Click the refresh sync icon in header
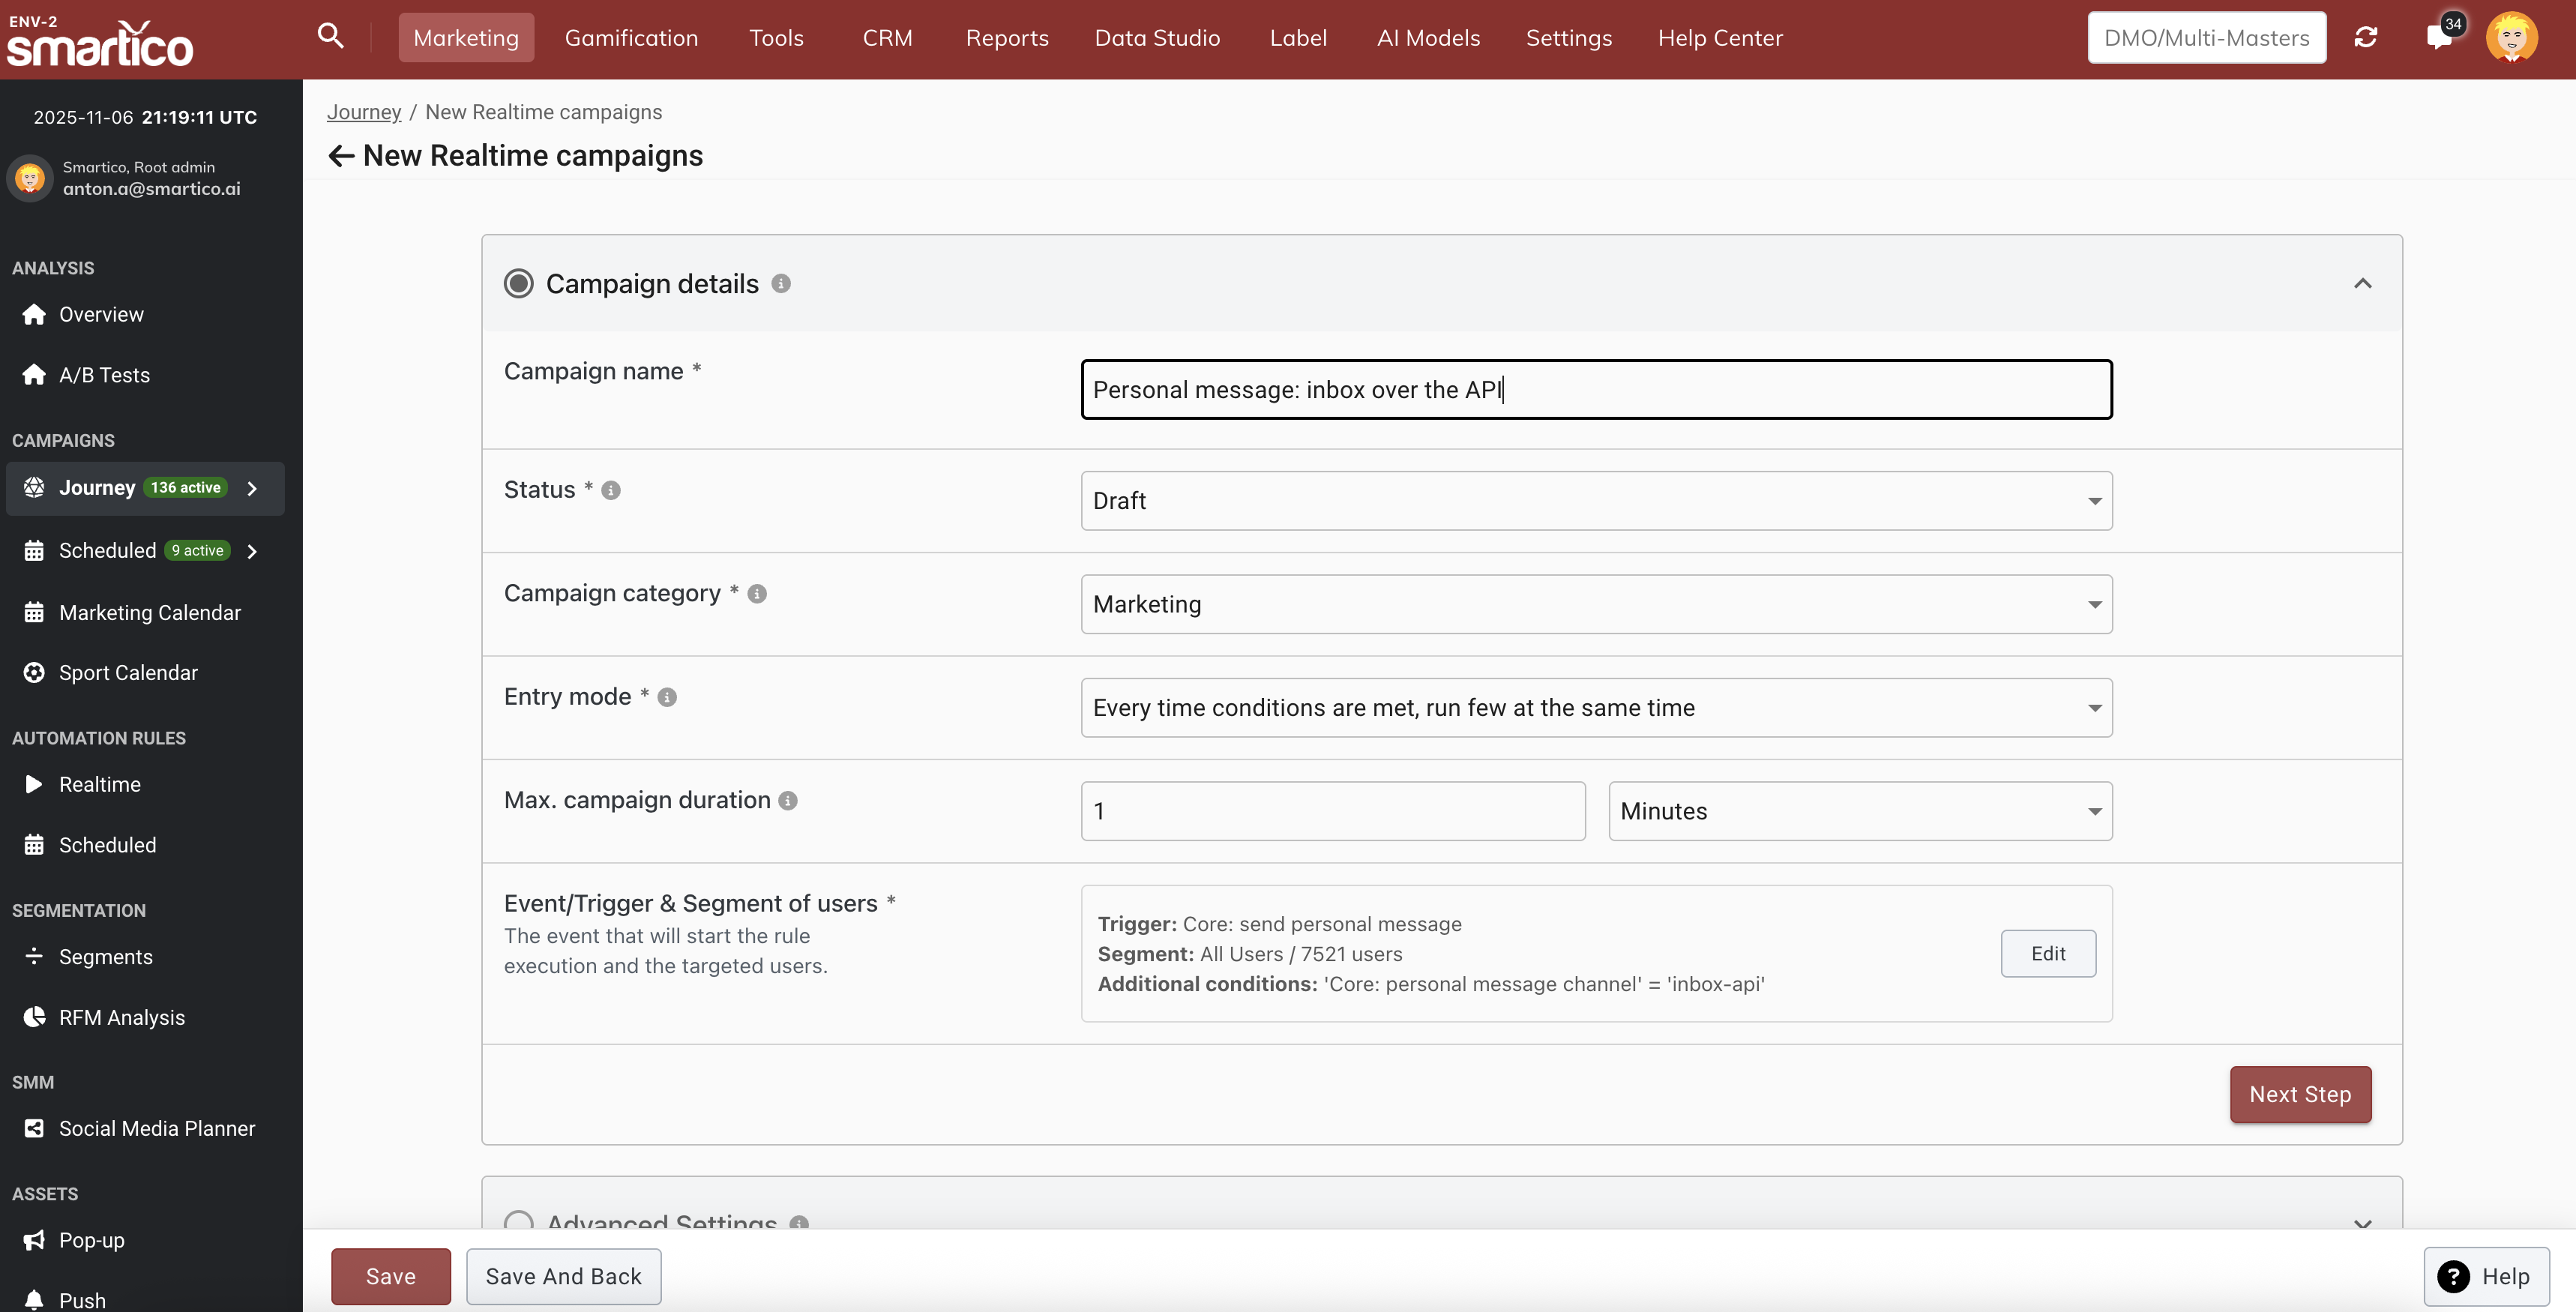This screenshot has width=2576, height=1312. pos(2365,37)
